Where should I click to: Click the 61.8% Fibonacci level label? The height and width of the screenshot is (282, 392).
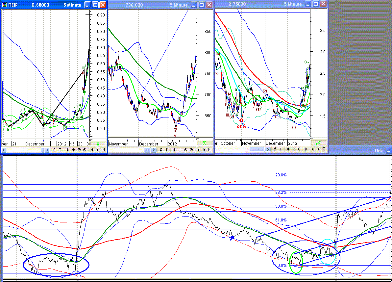281,220
